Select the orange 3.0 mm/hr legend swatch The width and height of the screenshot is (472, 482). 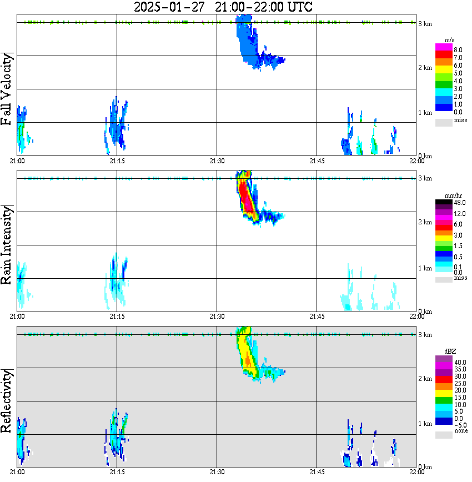(444, 233)
